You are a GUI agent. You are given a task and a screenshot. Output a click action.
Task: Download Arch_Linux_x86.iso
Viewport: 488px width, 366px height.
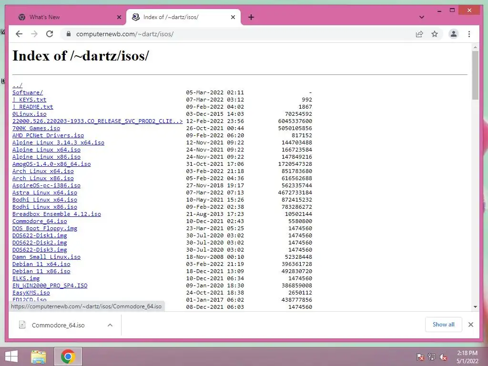43,178
